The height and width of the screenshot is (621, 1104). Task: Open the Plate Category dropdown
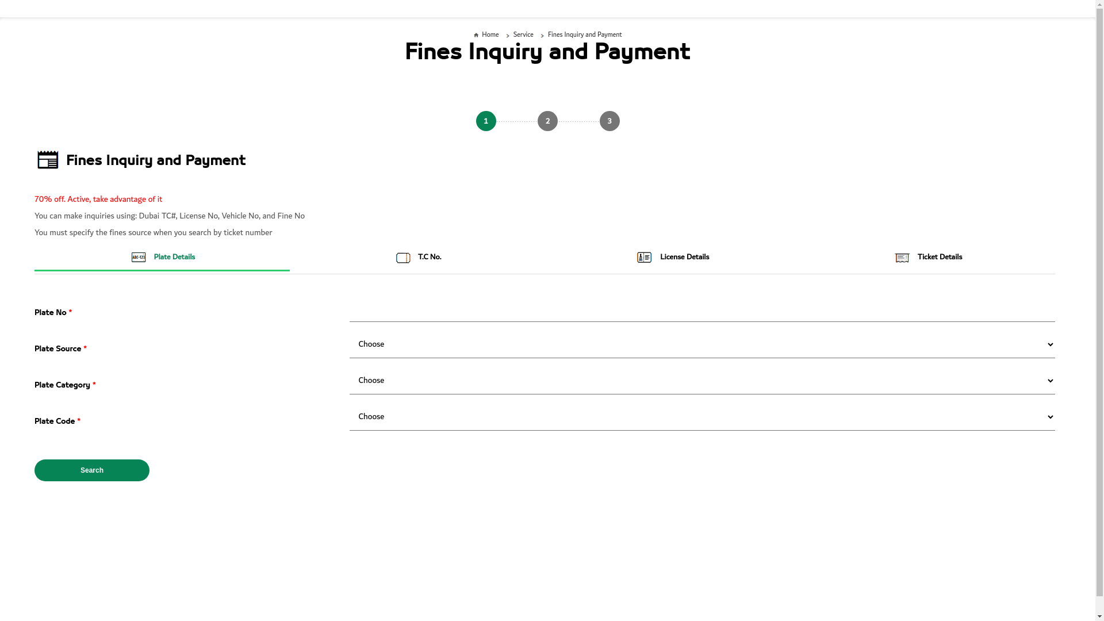(x=702, y=381)
